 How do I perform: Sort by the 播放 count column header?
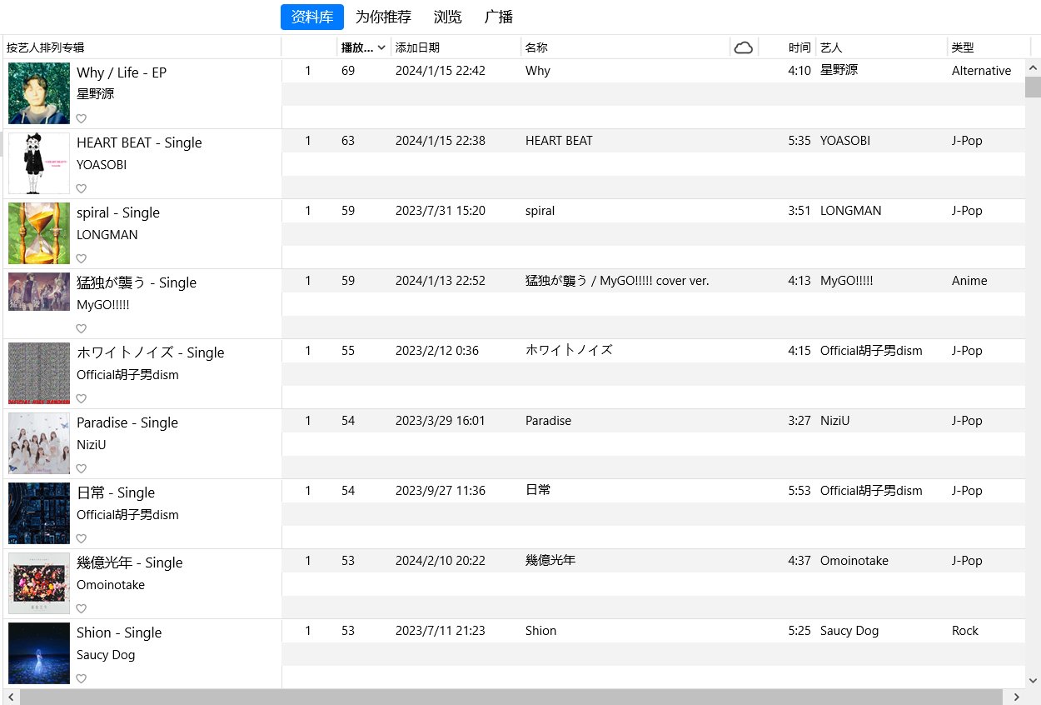[364, 47]
